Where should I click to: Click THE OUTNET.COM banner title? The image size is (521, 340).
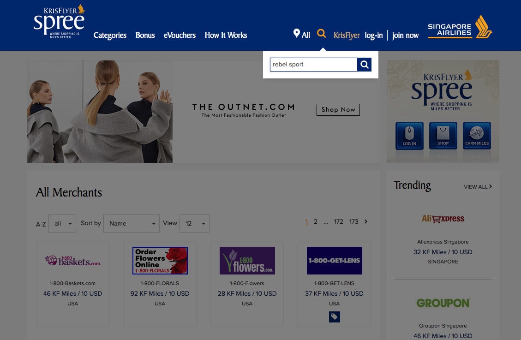(x=244, y=107)
